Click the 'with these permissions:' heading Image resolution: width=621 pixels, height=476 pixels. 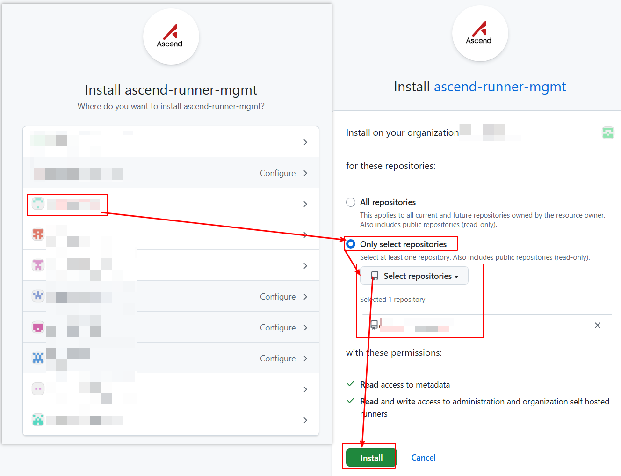pyautogui.click(x=394, y=352)
